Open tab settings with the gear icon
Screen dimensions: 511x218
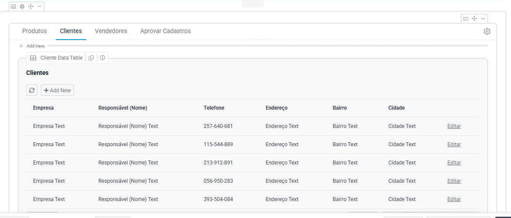(x=487, y=31)
